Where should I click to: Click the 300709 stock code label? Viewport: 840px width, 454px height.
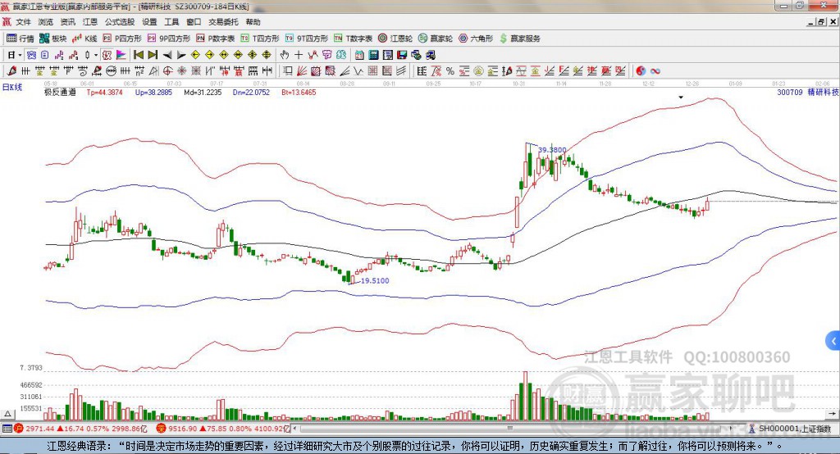(790, 92)
